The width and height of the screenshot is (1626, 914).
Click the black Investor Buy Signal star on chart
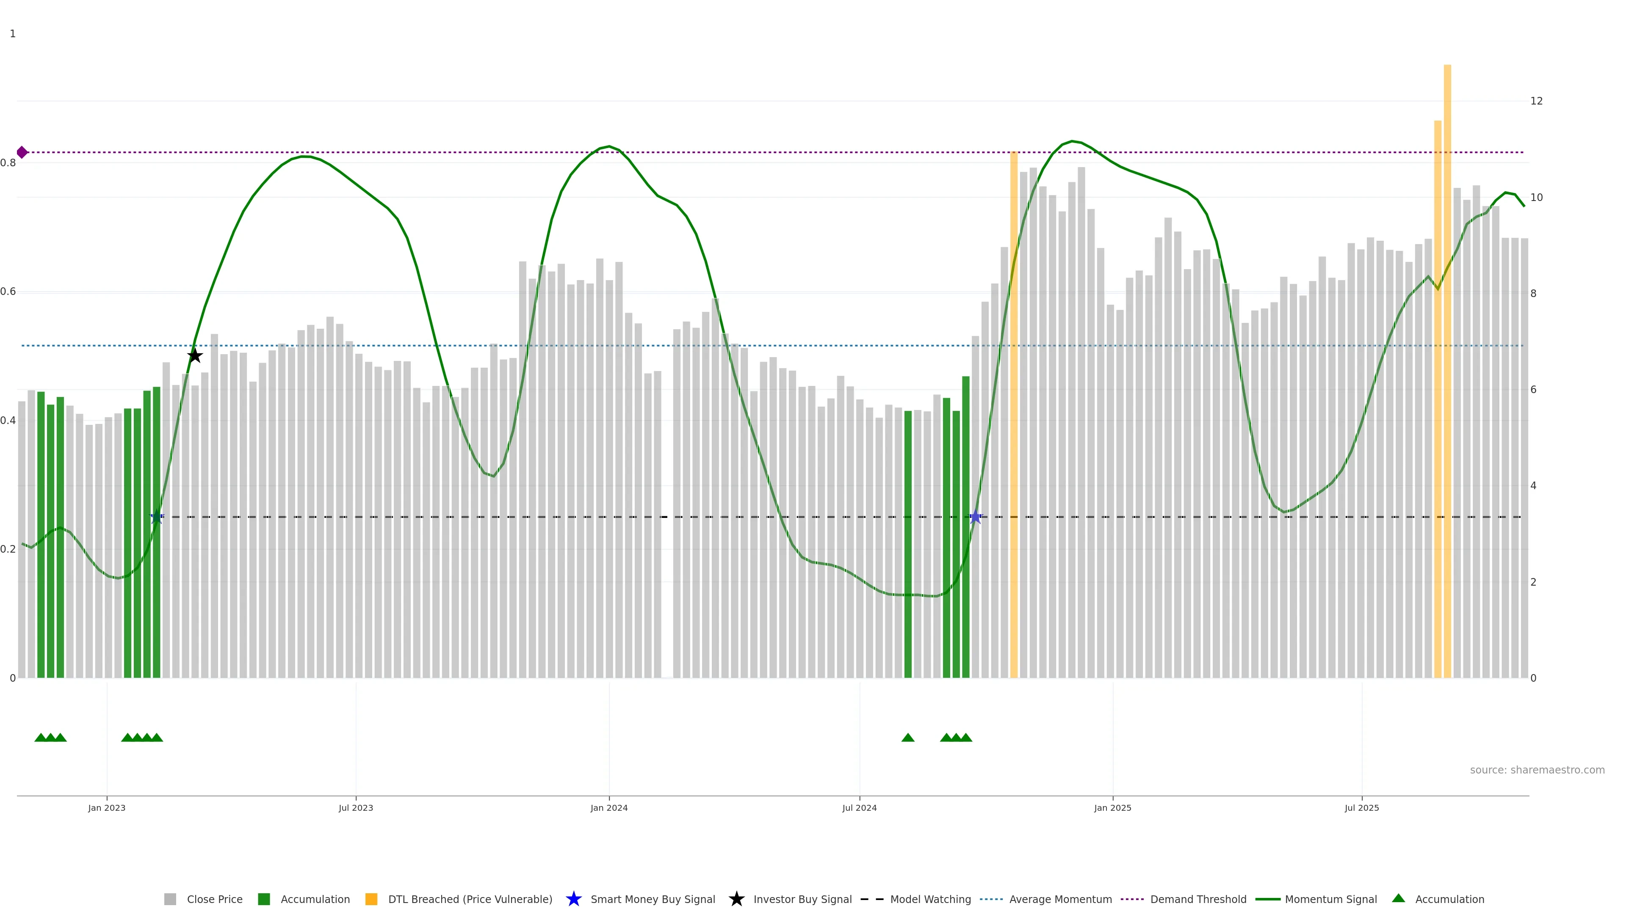195,356
